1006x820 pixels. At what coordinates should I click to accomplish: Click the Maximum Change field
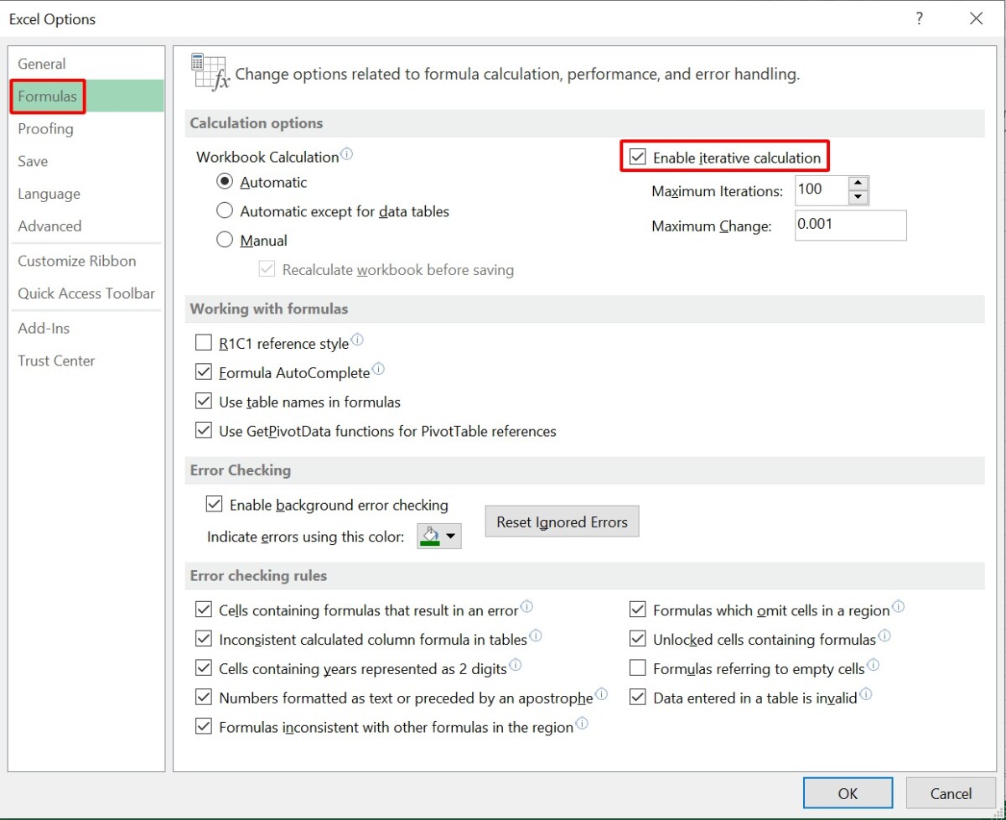[851, 226]
